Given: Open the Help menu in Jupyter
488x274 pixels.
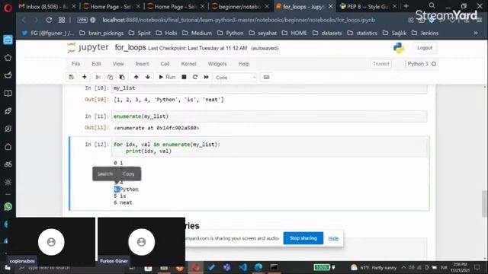Looking at the screenshot, I should [x=244, y=64].
